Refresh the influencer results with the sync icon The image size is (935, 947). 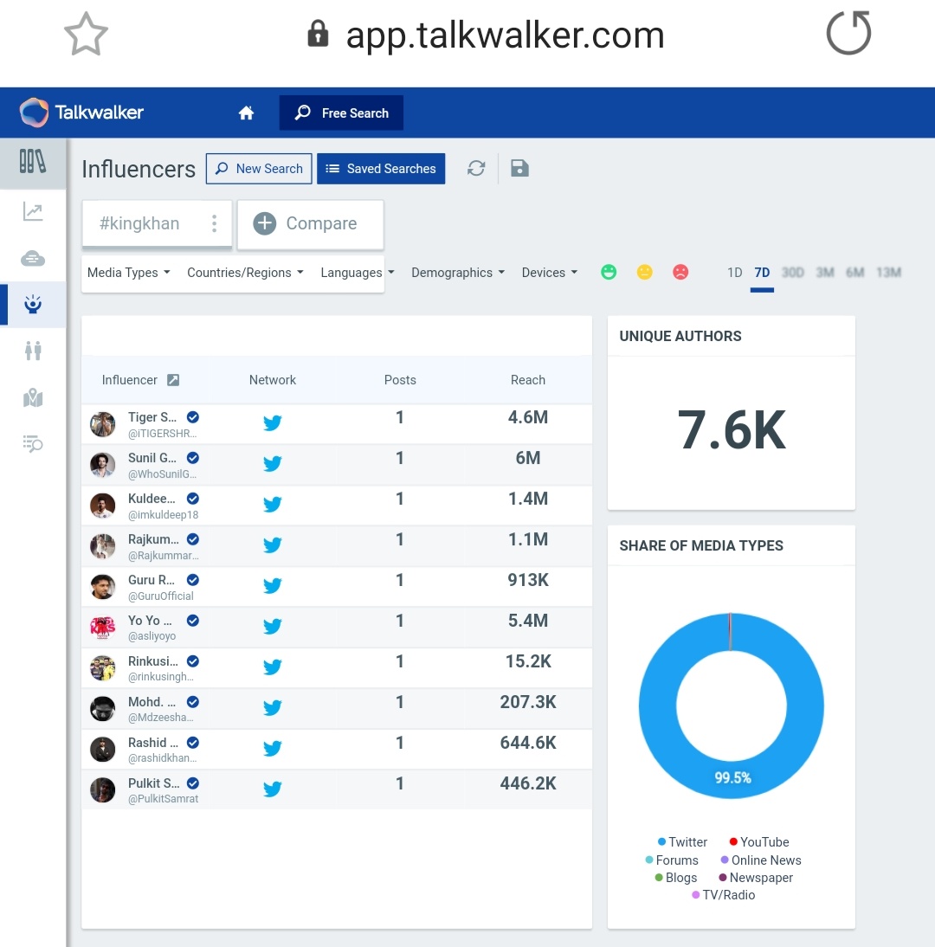click(476, 169)
